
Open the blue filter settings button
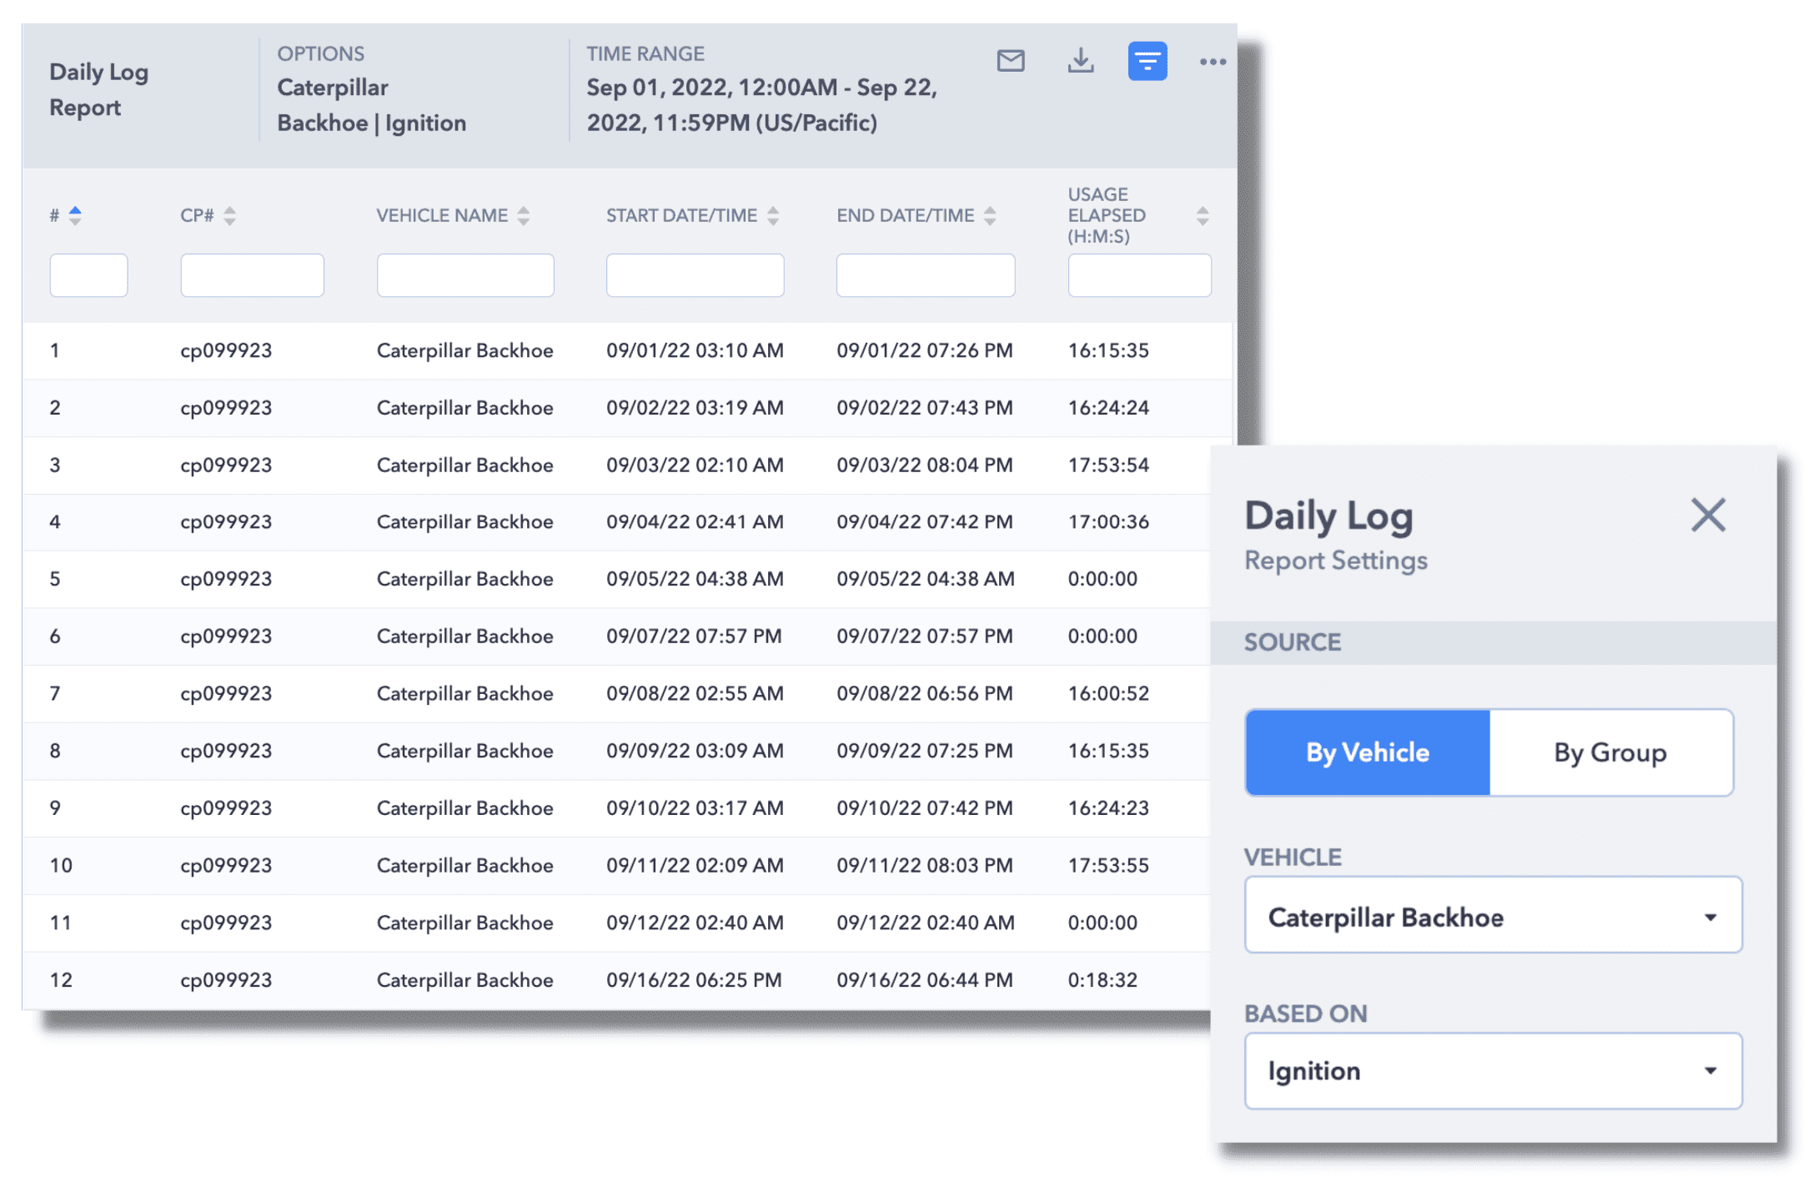coord(1148,61)
